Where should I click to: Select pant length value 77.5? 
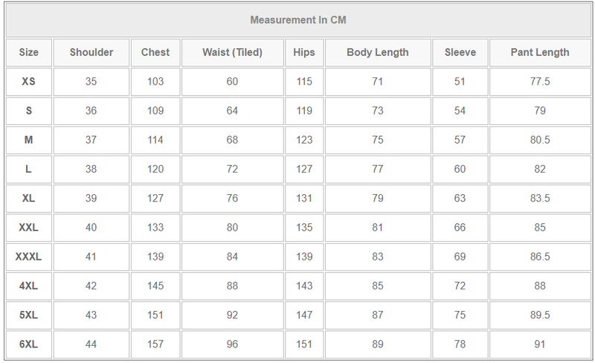click(540, 82)
